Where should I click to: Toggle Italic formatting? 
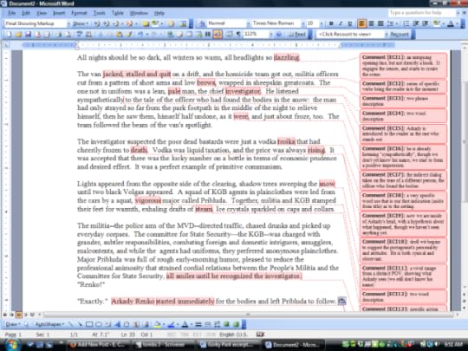(341, 23)
